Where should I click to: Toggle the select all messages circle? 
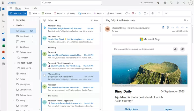[44, 20]
